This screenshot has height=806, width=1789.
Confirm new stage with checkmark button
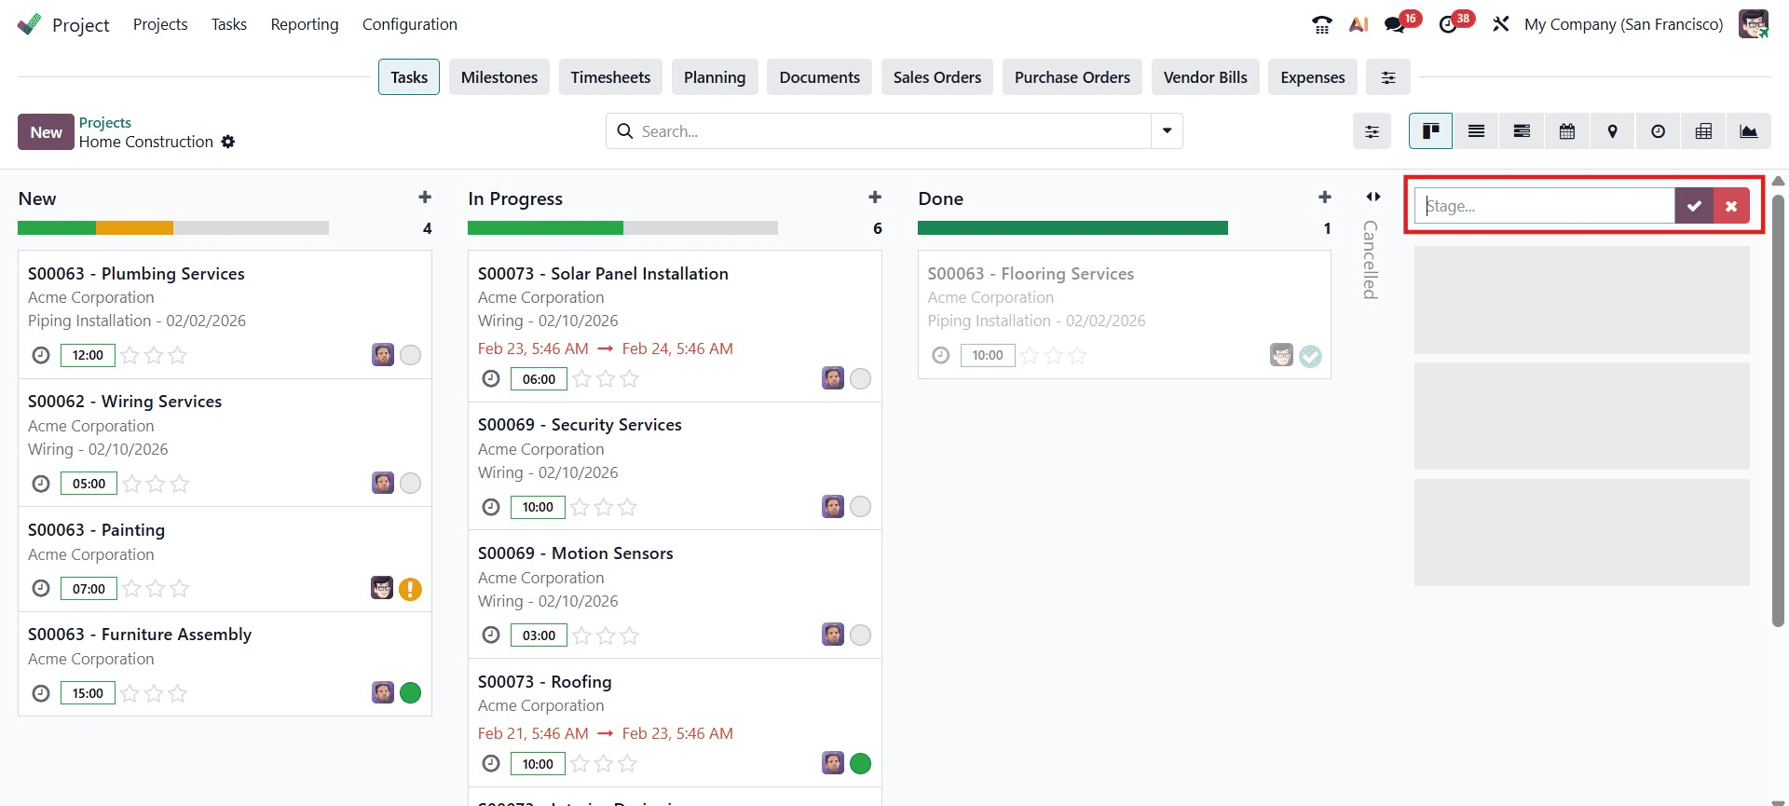(1694, 206)
